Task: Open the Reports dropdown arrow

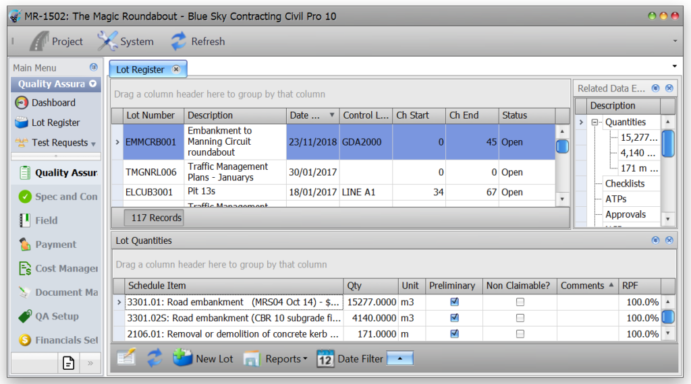Action: tap(305, 359)
